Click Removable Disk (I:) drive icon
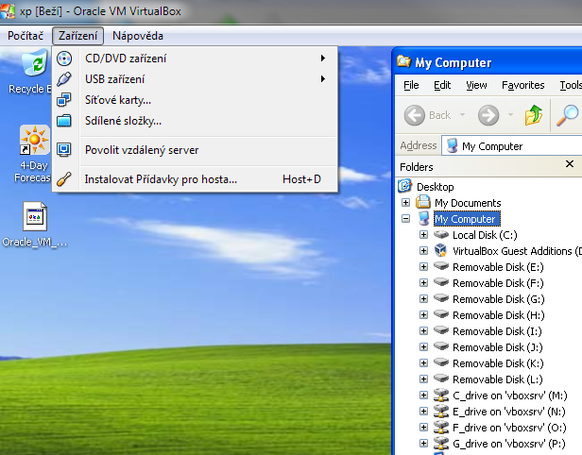Image resolution: width=582 pixels, height=455 pixels. click(441, 330)
